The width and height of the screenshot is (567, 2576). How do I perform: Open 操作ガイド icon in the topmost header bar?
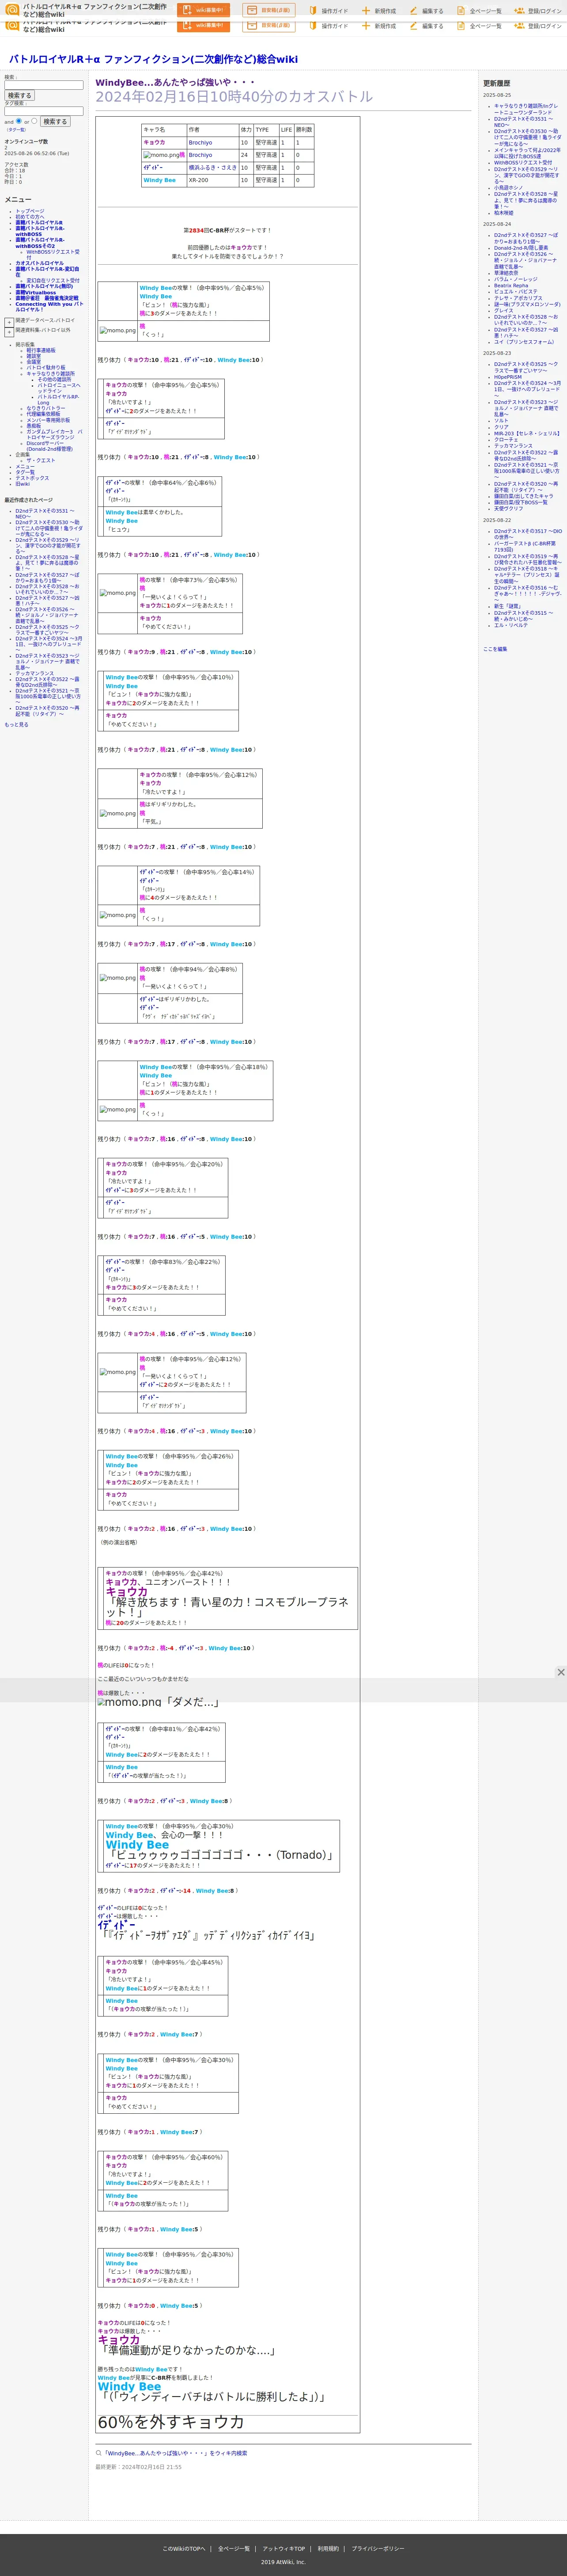pyautogui.click(x=313, y=11)
